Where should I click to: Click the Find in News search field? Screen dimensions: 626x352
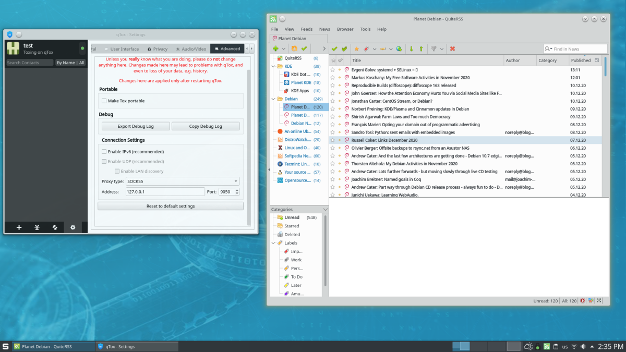(x=578, y=49)
